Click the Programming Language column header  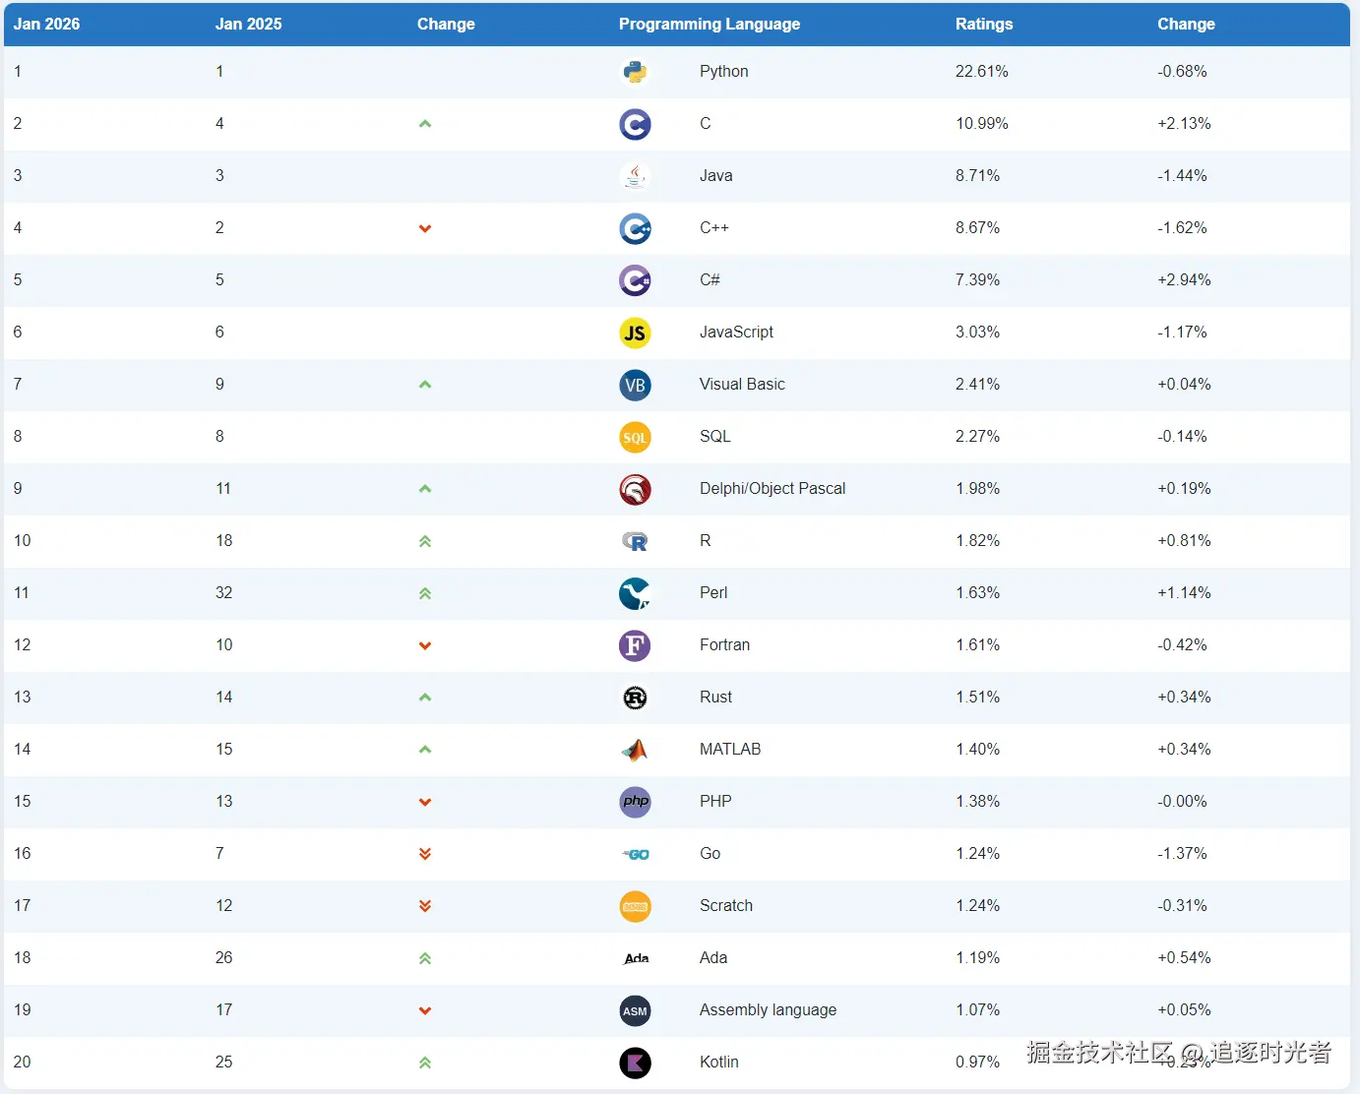(710, 24)
